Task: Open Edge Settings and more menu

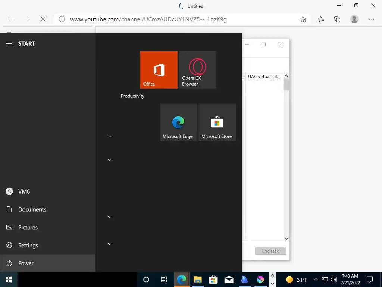Action: pos(371,19)
